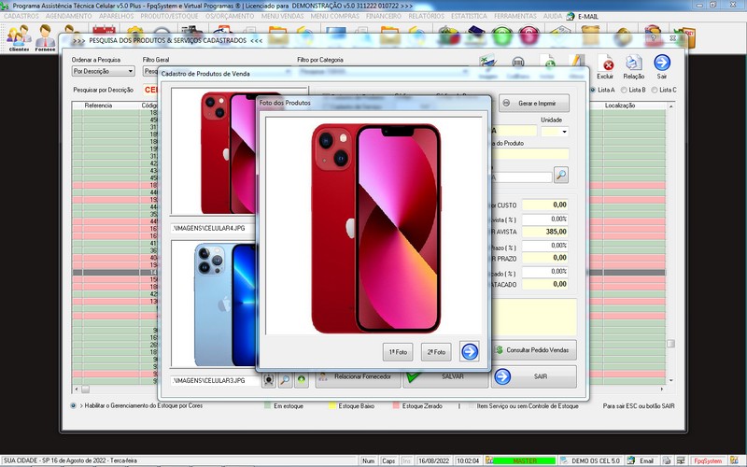Open Fornecedores icon in main toolbar
The width and height of the screenshot is (747, 467).
tap(45, 38)
